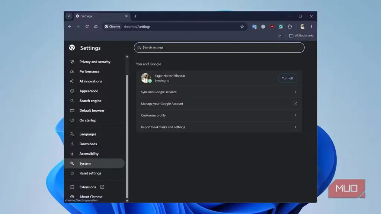381x214 pixels.
Task: Open Manage your Google Account link
Action: tap(219, 104)
